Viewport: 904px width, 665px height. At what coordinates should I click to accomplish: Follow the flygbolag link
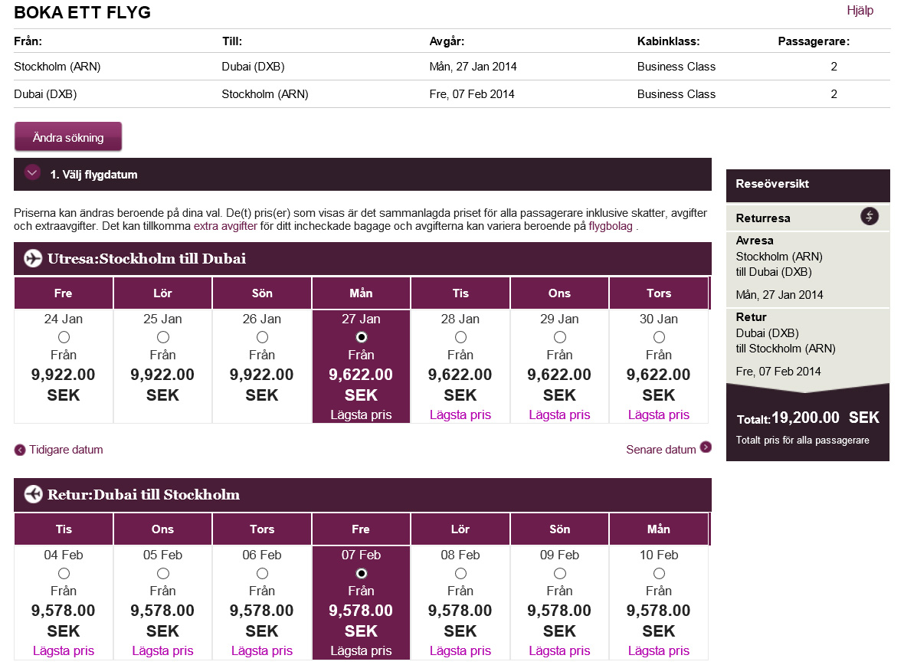611,226
